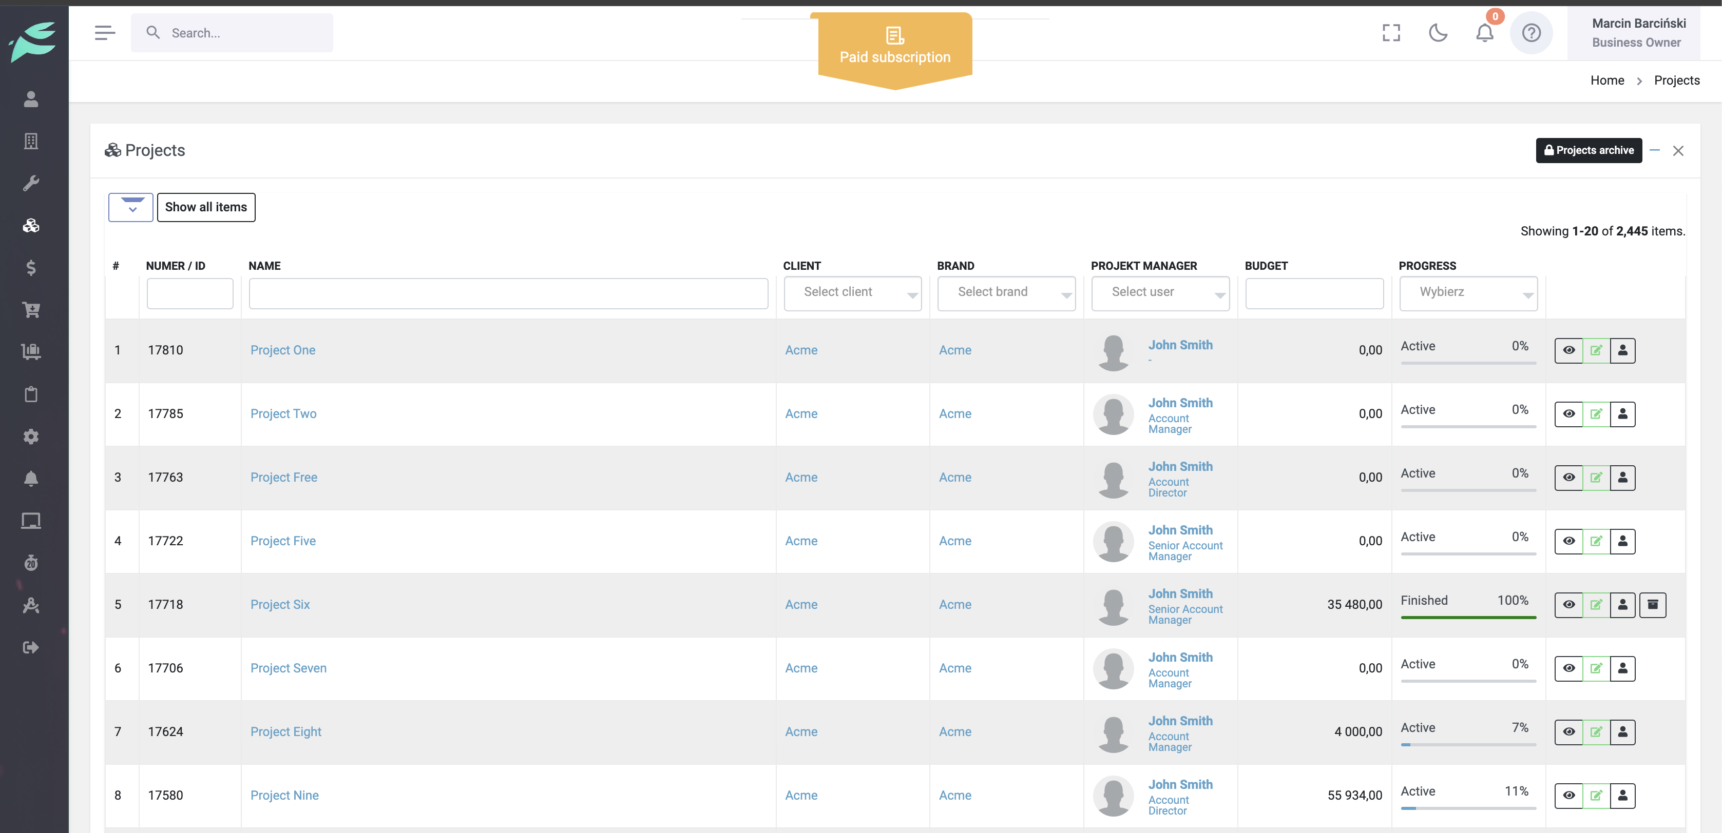Open the stopwatch timer icon in sidebar
Viewport: 1722px width, 833px height.
tap(31, 563)
